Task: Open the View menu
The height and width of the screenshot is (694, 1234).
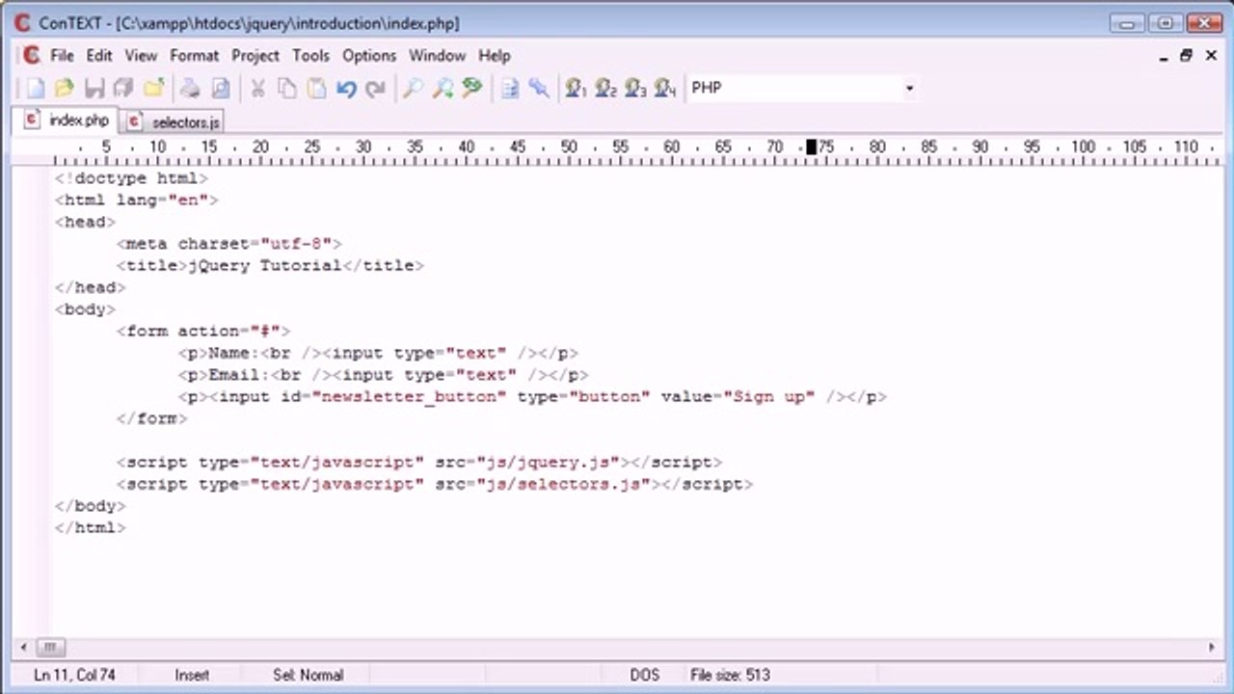Action: pyautogui.click(x=141, y=56)
